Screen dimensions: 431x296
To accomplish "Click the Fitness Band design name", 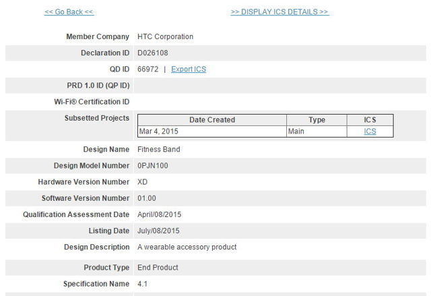I will pyautogui.click(x=158, y=150).
